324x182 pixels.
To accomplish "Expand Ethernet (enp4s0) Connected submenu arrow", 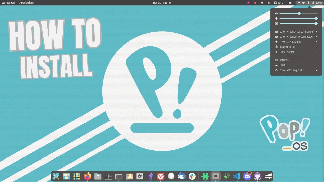I will pyautogui.click(x=316, y=32).
